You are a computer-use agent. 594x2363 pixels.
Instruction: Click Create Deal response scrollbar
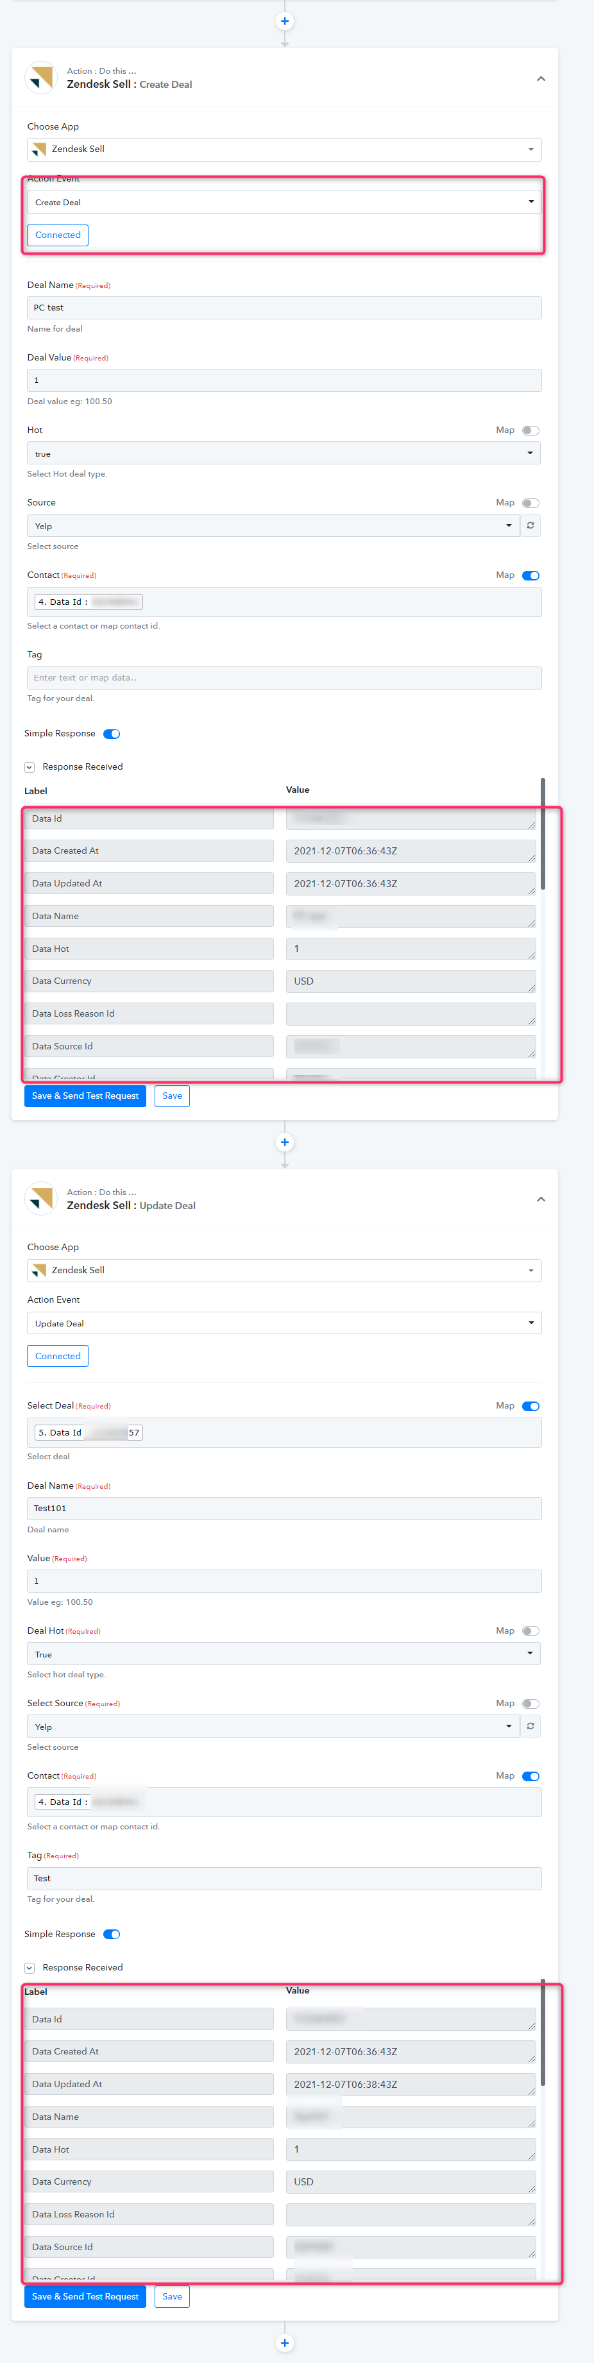click(543, 834)
